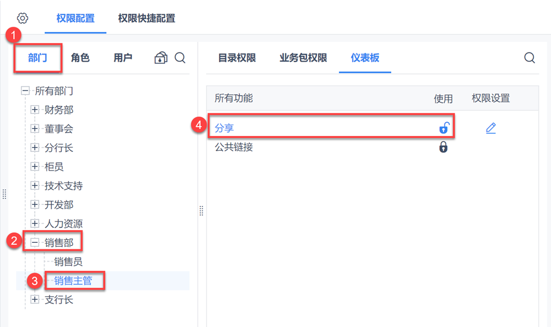Open search in the right permissions panel
Screen dimensions: 551x327
[x=530, y=58]
